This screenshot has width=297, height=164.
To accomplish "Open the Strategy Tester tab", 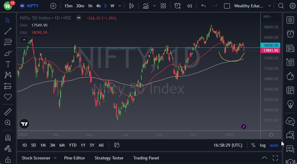I will [x=109, y=158].
